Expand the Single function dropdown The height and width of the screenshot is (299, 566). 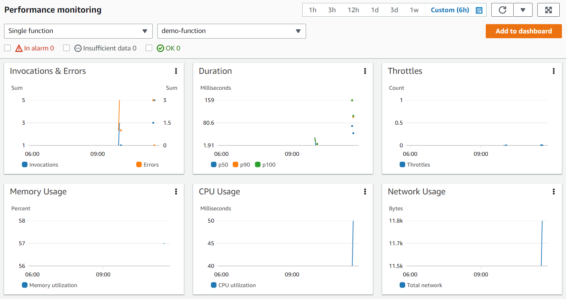coord(78,31)
